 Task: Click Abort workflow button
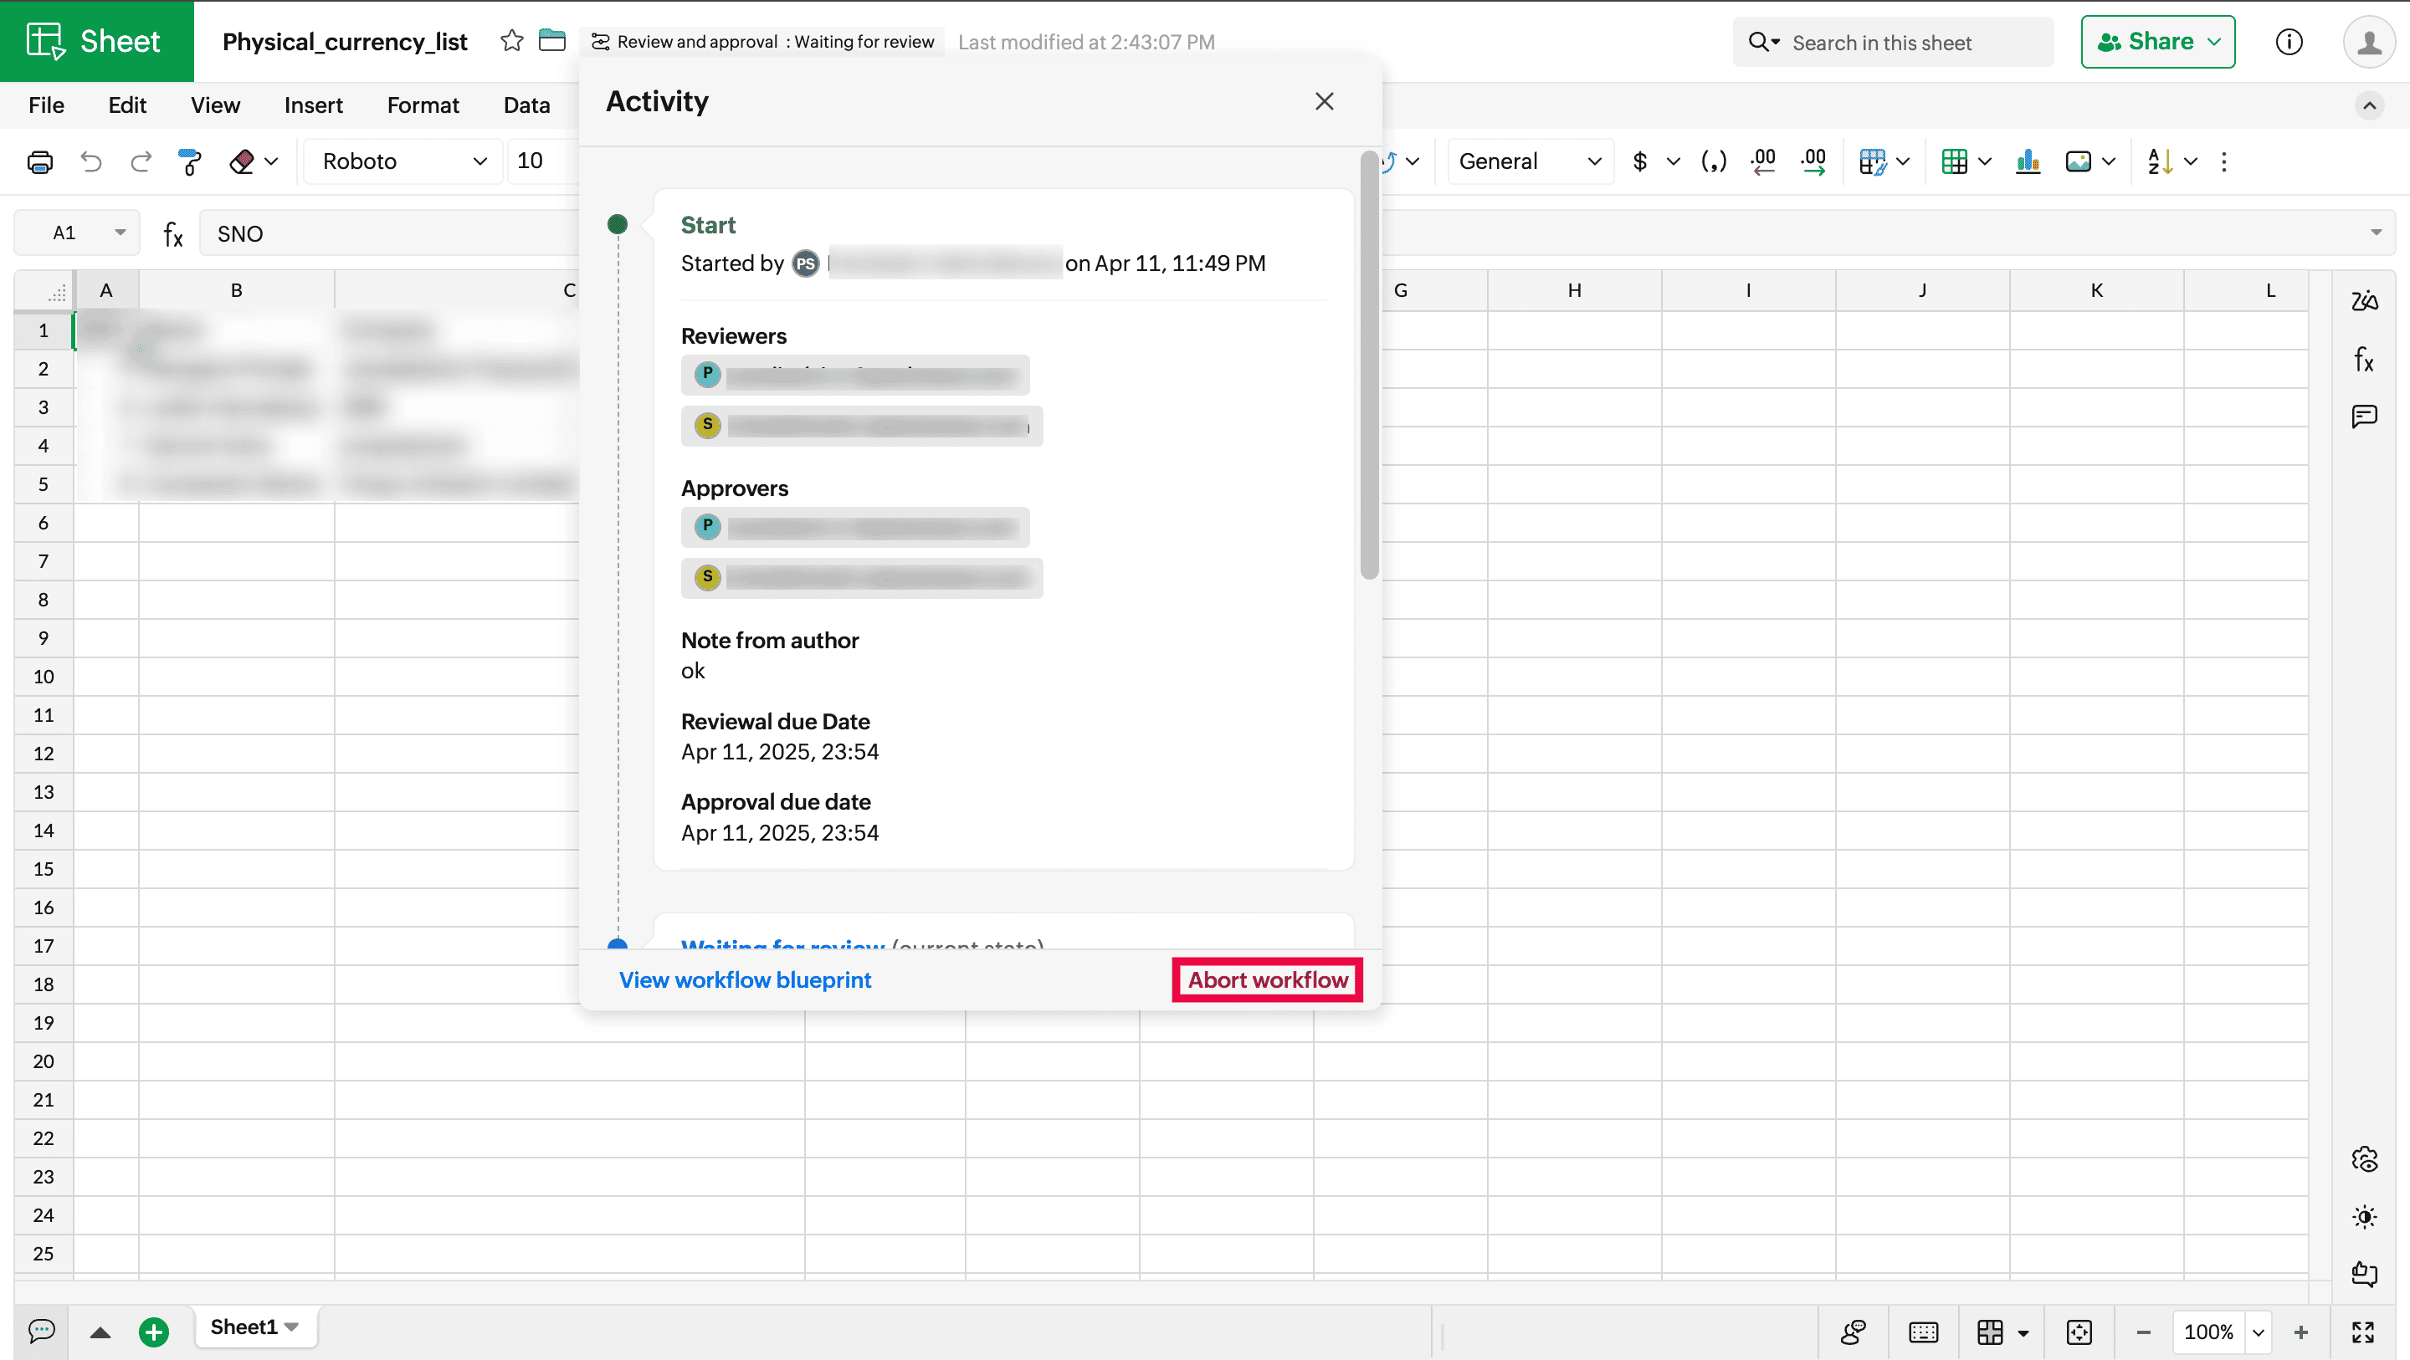coord(1267,979)
